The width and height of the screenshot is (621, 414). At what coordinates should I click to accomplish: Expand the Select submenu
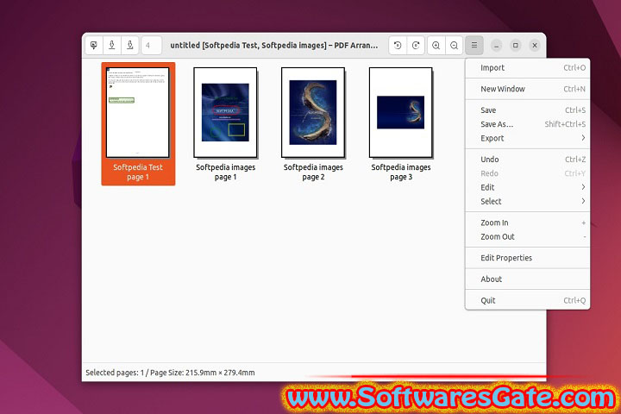[528, 201]
